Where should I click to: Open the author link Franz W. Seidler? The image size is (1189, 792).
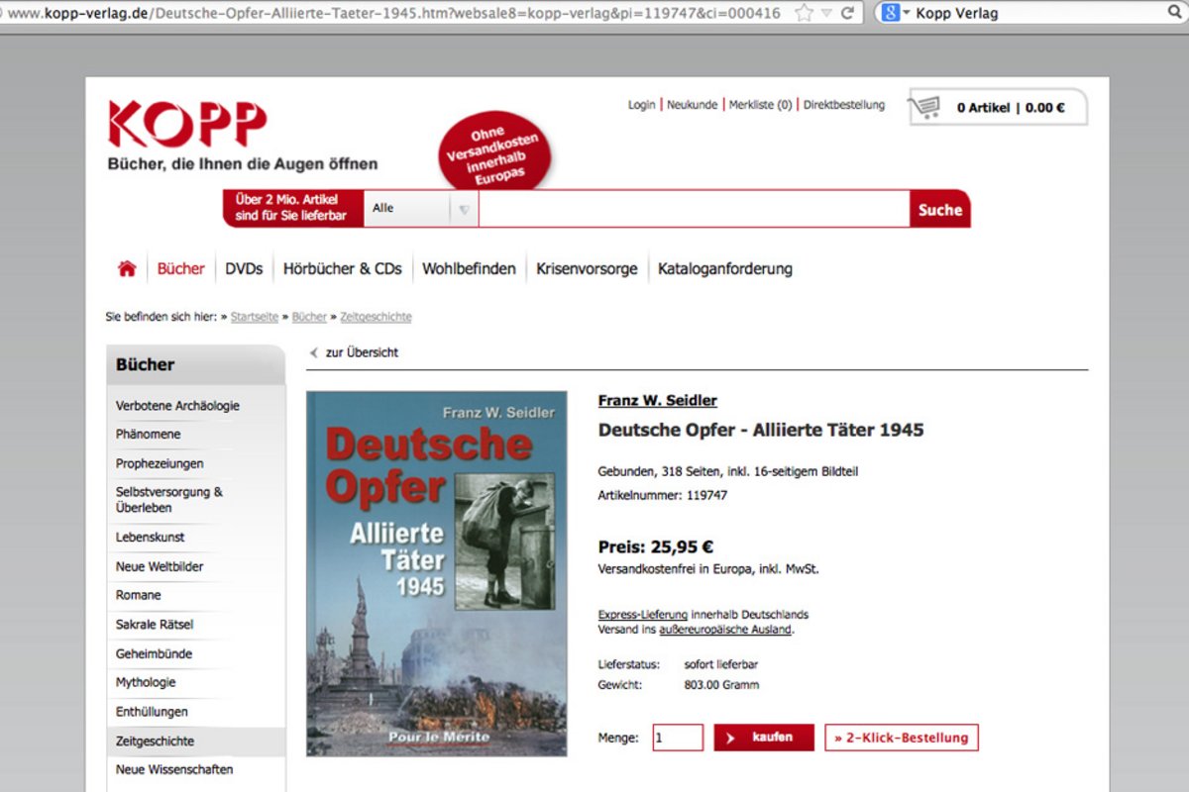click(x=657, y=400)
